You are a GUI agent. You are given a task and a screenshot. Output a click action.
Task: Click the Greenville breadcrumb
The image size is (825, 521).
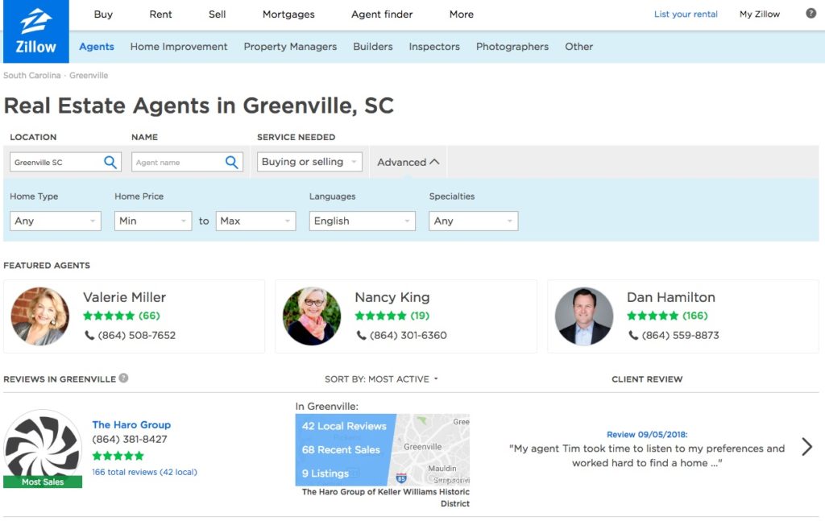click(x=89, y=75)
